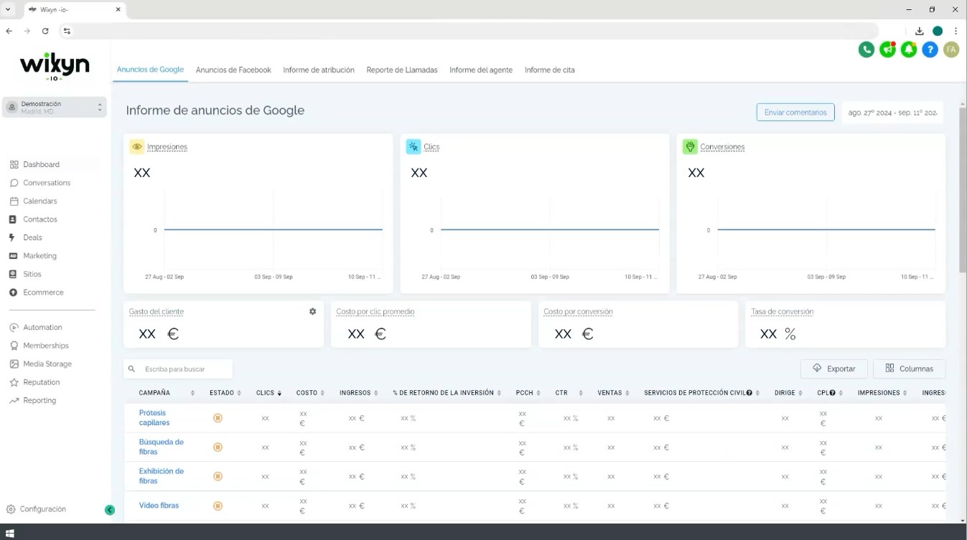Image resolution: width=967 pixels, height=540 pixels.
Task: Open Conversations in sidebar
Action: point(47,183)
